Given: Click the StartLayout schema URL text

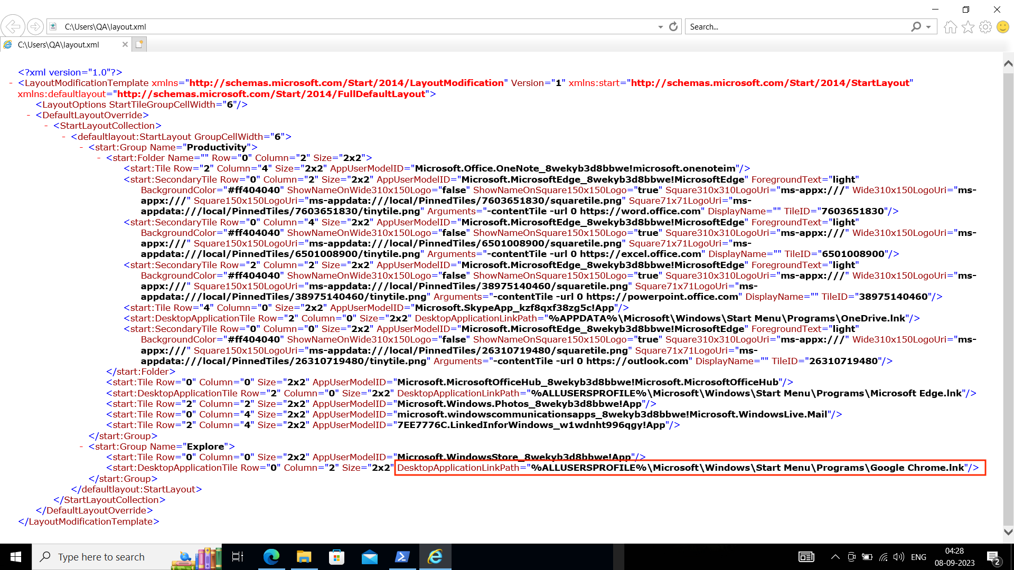Looking at the screenshot, I should coord(770,83).
